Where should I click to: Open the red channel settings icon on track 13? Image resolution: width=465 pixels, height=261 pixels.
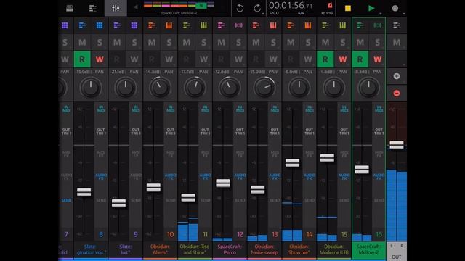(256, 25)
